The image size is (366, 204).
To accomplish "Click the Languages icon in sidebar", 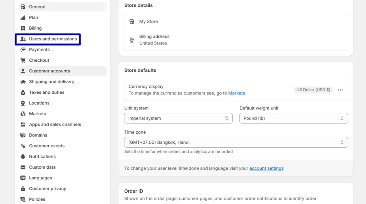I will (23, 178).
